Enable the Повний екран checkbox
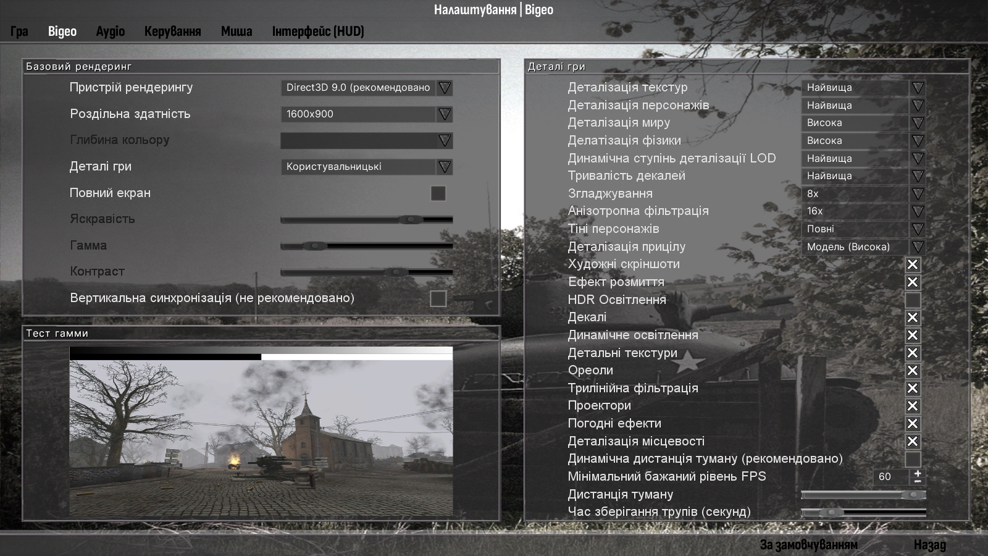Viewport: 988px width, 556px height. 438,193
